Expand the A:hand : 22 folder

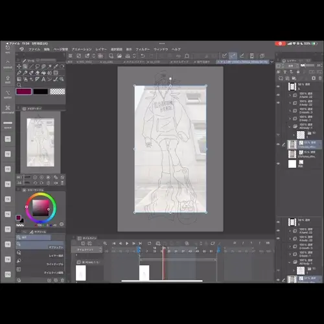(x=290, y=95)
